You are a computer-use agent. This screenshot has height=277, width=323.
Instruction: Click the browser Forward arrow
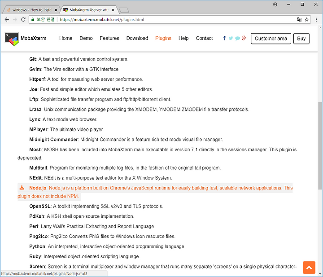[x=15, y=20]
